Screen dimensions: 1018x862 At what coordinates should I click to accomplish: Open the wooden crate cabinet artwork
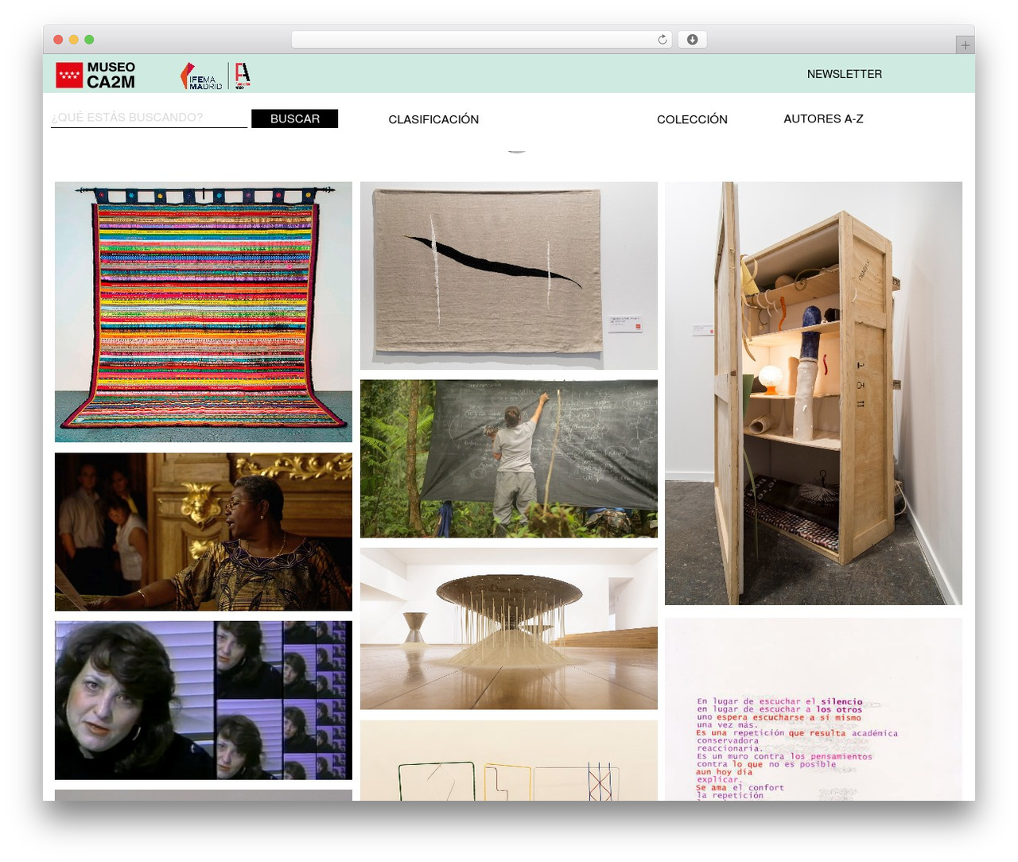pos(814,394)
